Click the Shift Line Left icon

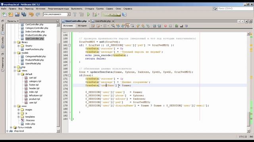coord(154,26)
